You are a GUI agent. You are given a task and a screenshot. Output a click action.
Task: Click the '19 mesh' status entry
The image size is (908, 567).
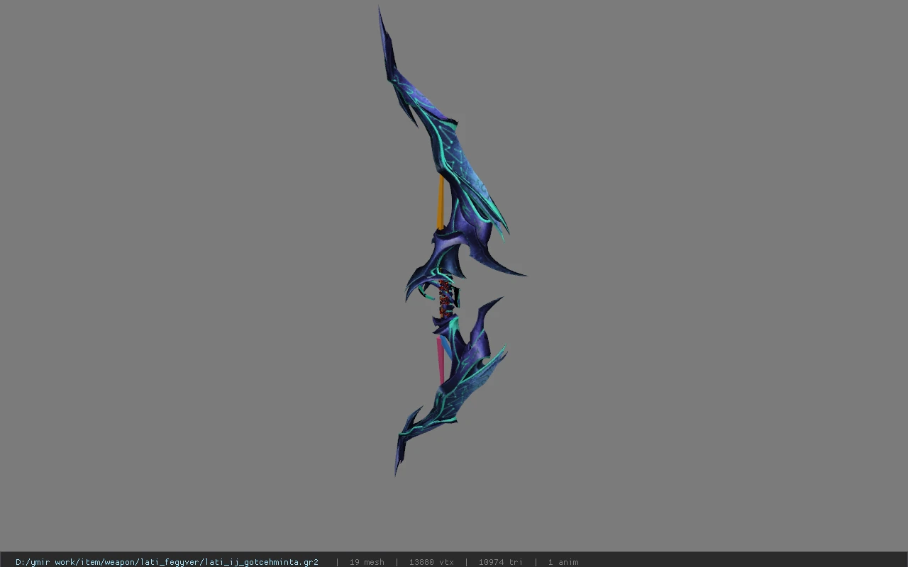367,562
